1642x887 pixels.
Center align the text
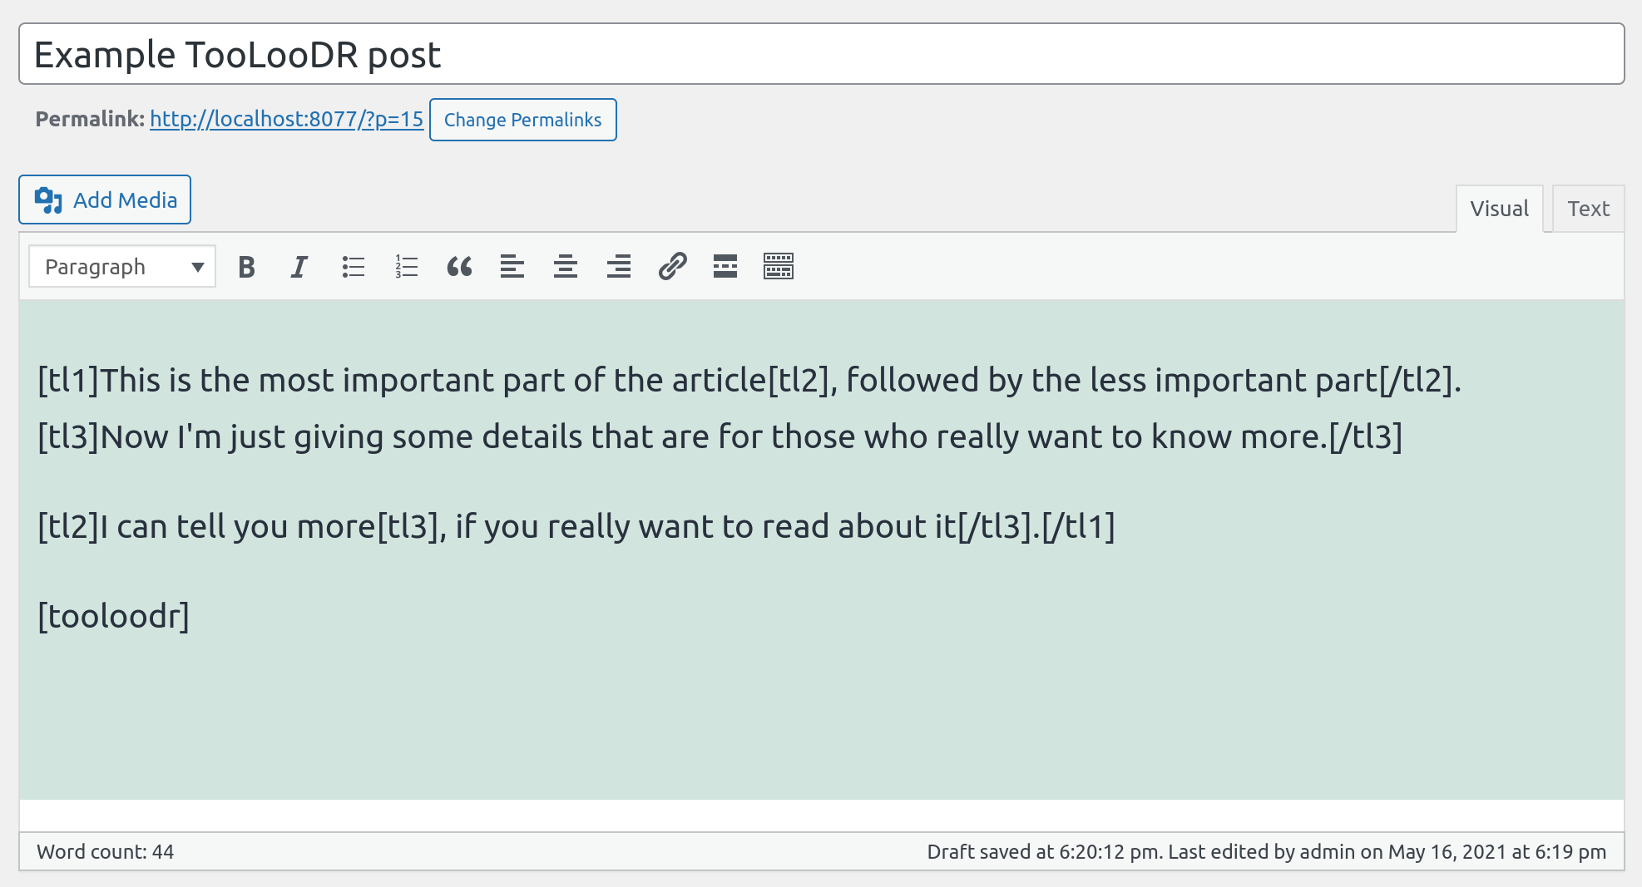click(566, 267)
